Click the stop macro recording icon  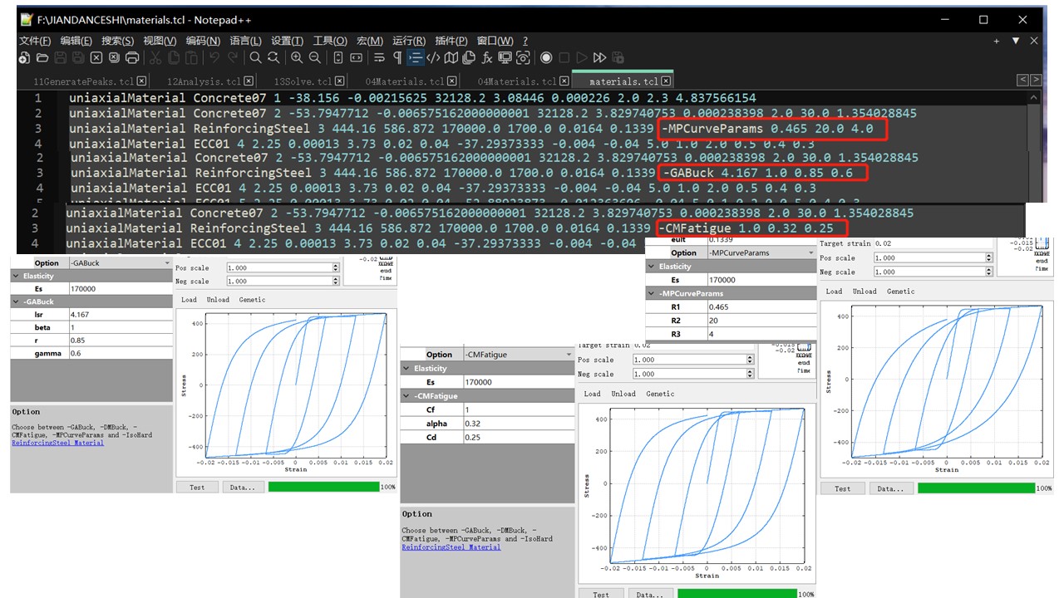(564, 57)
